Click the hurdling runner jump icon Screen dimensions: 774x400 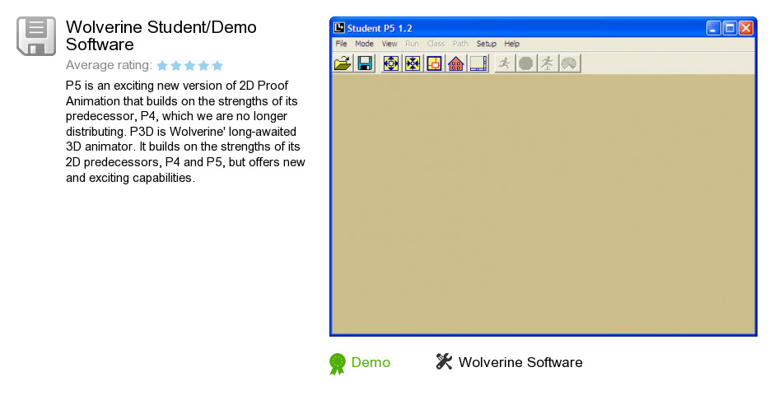tap(548, 63)
